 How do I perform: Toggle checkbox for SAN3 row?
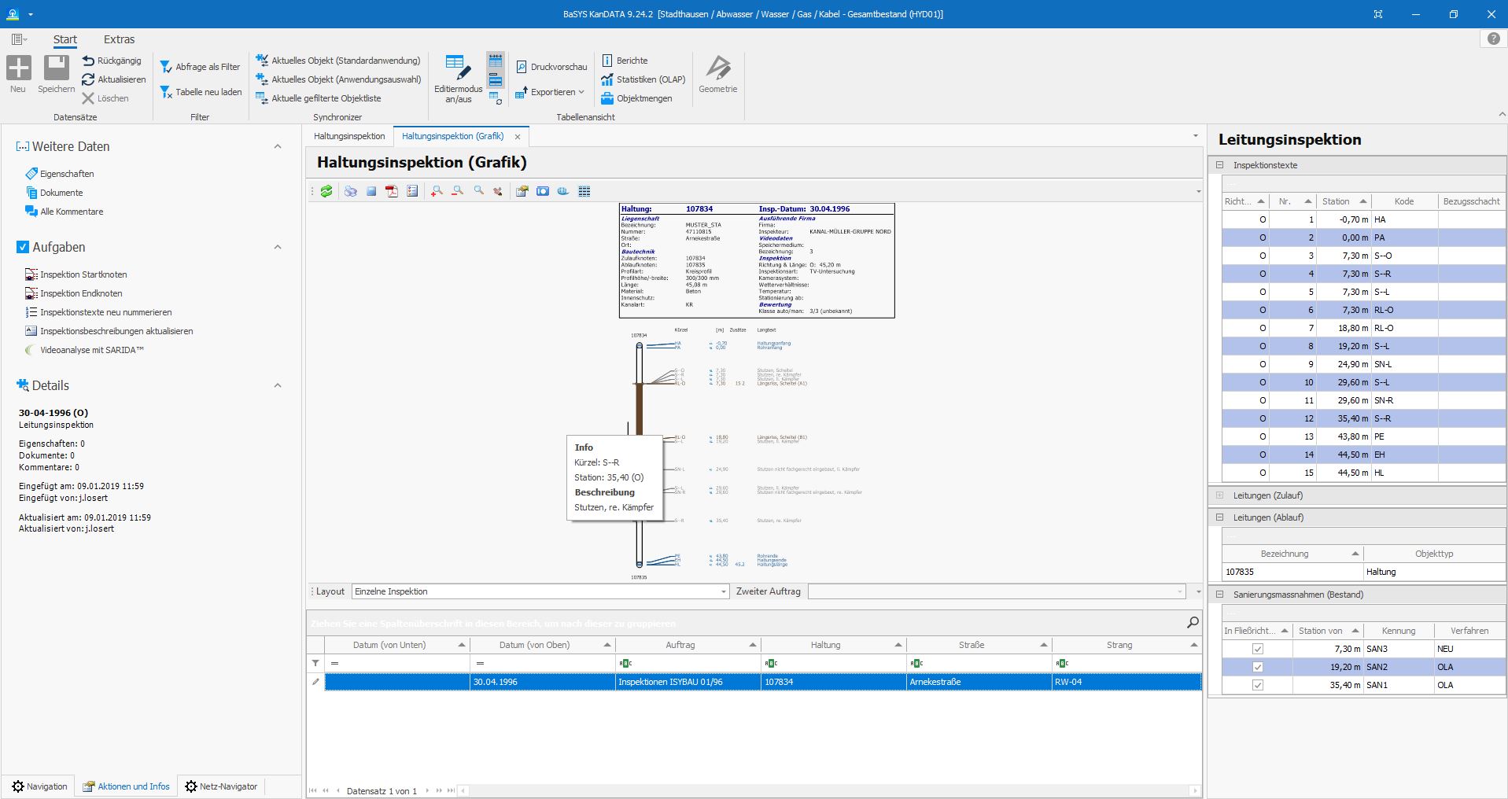click(1257, 649)
